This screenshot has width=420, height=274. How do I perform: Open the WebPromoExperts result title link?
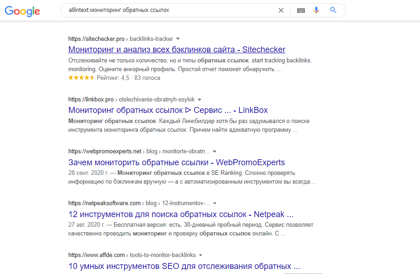[177, 162]
